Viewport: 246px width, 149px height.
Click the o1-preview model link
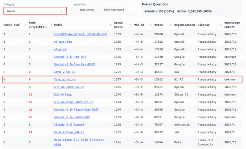[x=63, y=42]
